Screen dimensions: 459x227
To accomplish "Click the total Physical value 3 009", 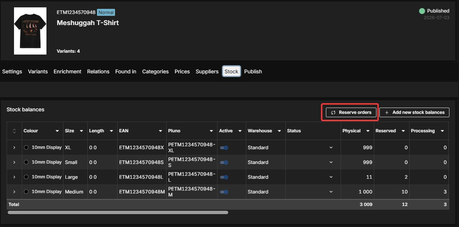I will 366,204.
